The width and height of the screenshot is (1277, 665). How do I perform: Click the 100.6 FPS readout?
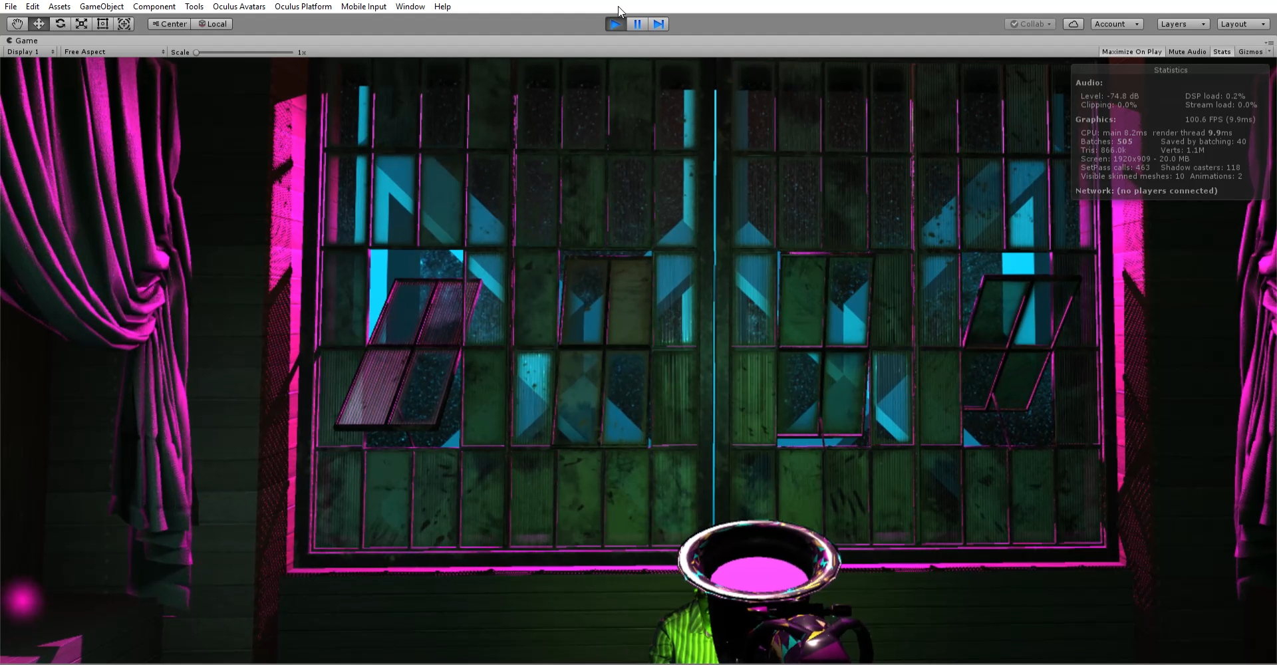[1220, 120]
